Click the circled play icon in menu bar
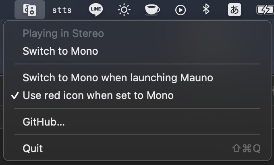The height and width of the screenshot is (165, 274). [181, 10]
